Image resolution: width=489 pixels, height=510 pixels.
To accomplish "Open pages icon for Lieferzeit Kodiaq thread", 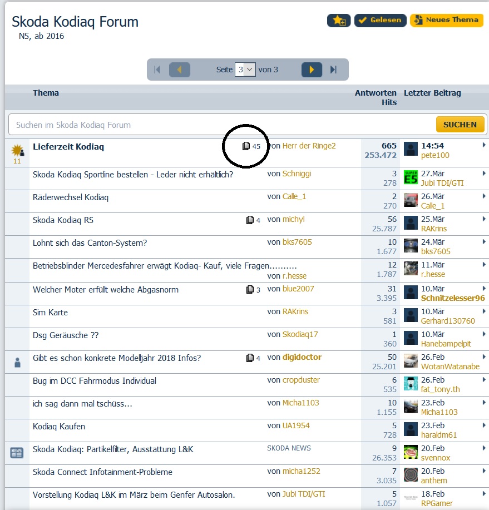I will (x=246, y=146).
